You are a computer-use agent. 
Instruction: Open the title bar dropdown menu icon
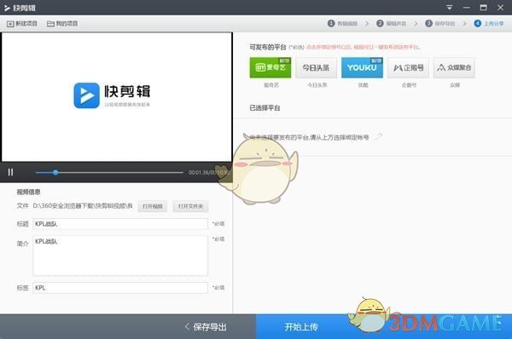pyautogui.click(x=450, y=8)
